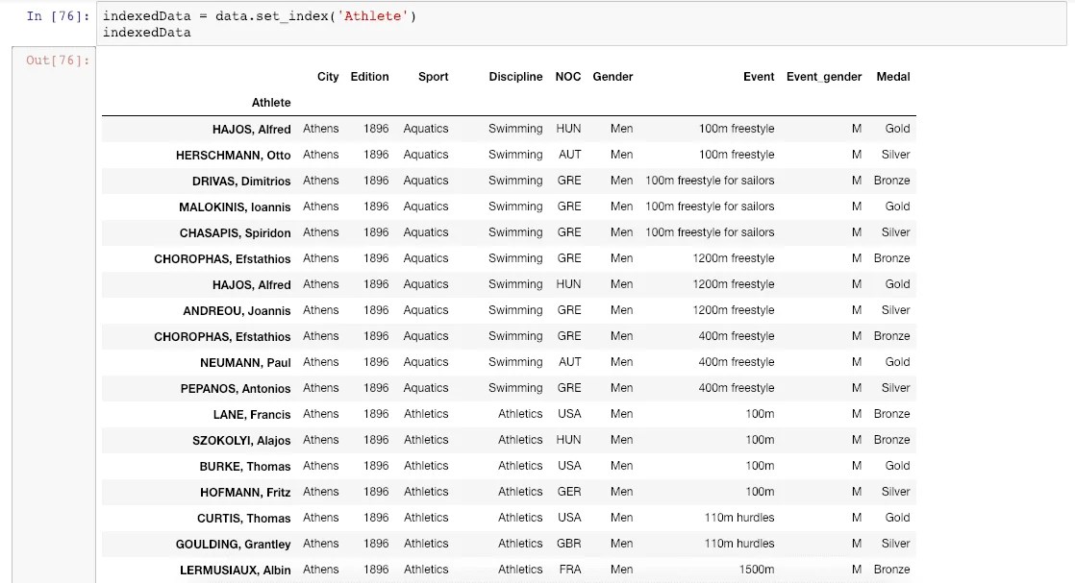Click the City column header
This screenshot has width=1075, height=583.
point(328,77)
